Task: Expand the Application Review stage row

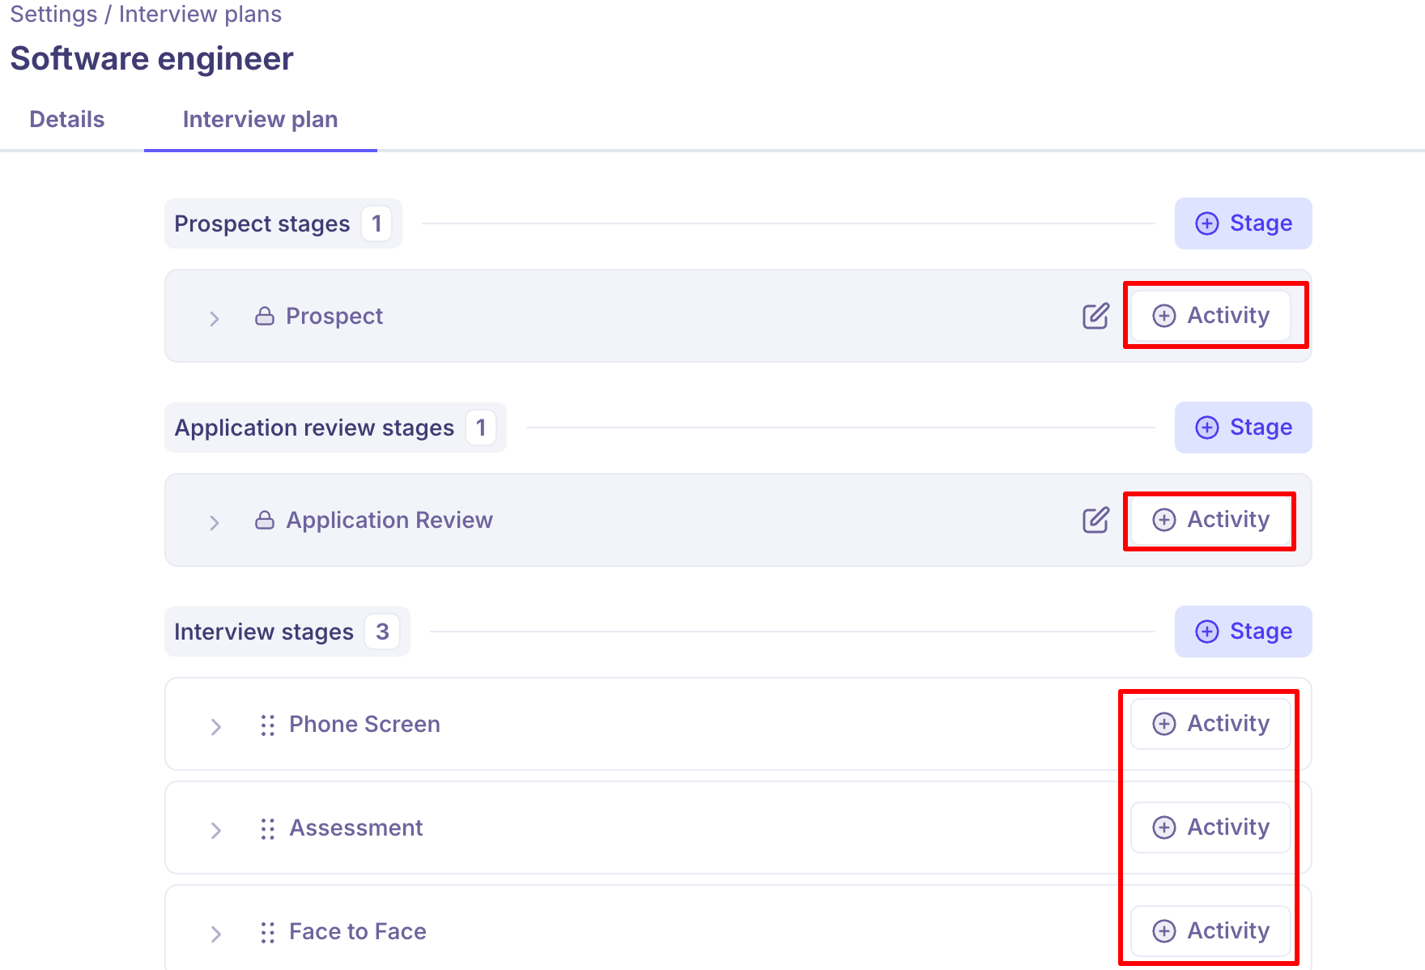Action: 215,522
